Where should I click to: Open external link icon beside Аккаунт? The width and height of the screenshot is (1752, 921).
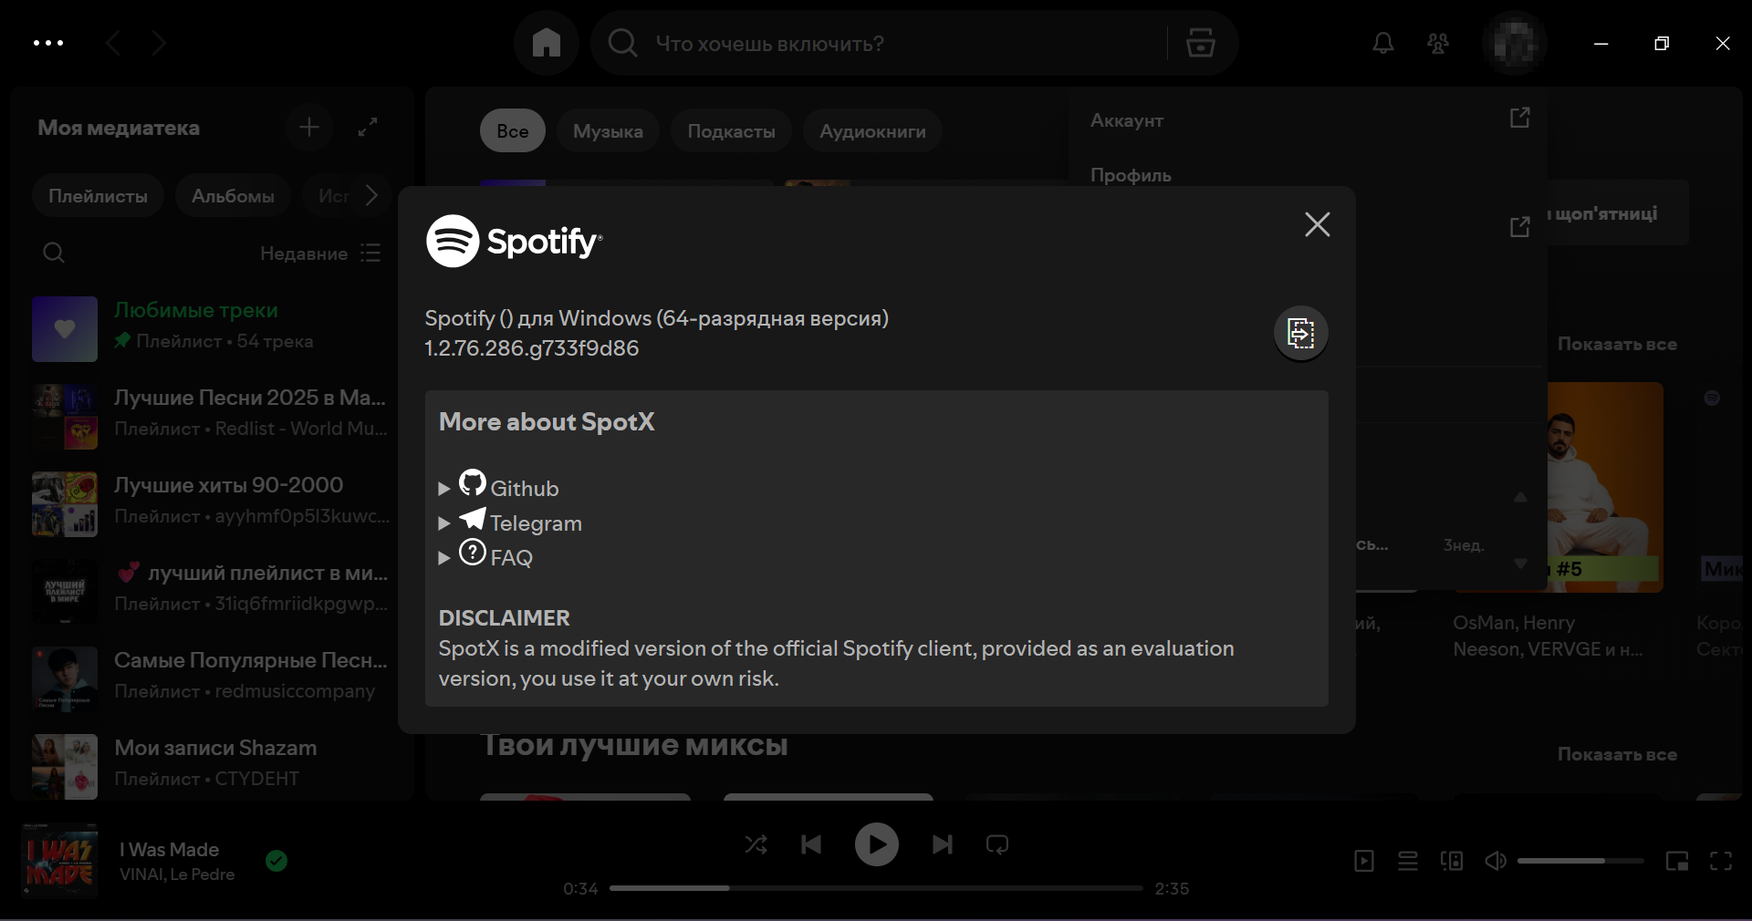(x=1519, y=118)
